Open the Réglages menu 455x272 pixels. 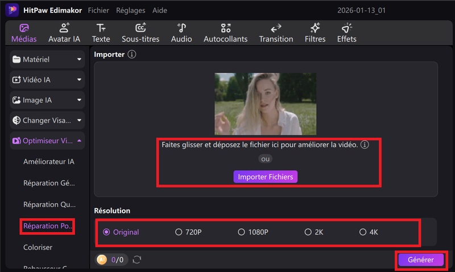131,10
